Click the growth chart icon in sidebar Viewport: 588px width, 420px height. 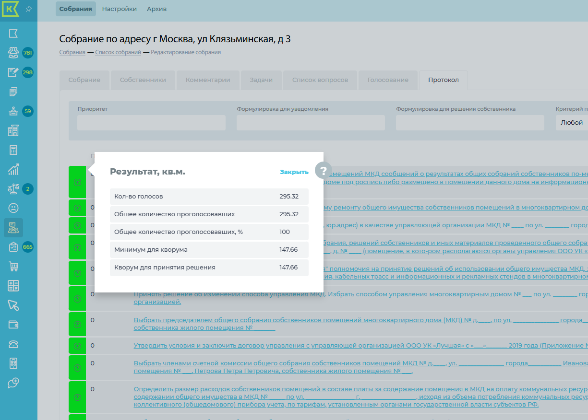(x=13, y=169)
